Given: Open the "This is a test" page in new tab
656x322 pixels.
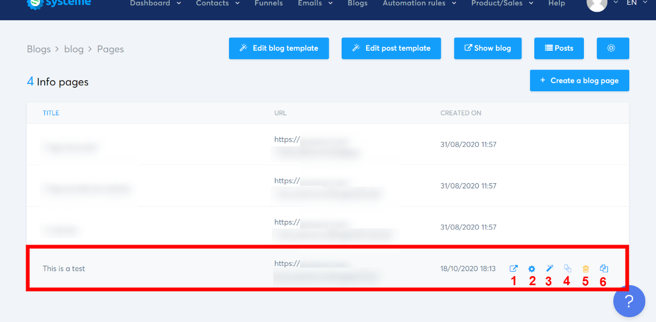Looking at the screenshot, I should (x=513, y=269).
